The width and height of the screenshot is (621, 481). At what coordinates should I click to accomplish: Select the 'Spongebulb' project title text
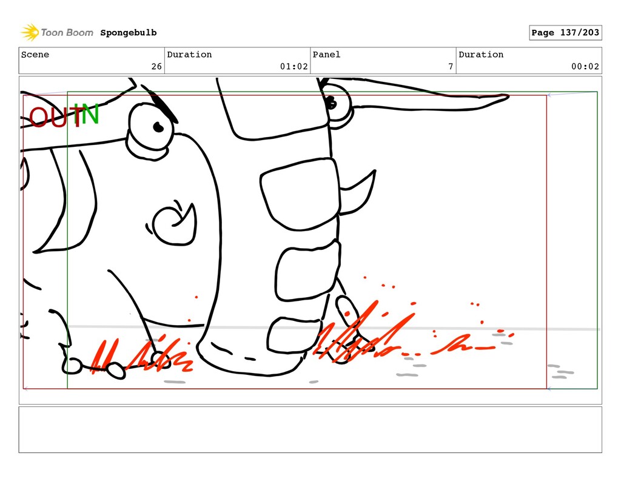[x=129, y=33]
